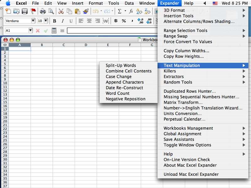
Task: Click Sort Descending Z-A icon
Action: click(147, 11)
